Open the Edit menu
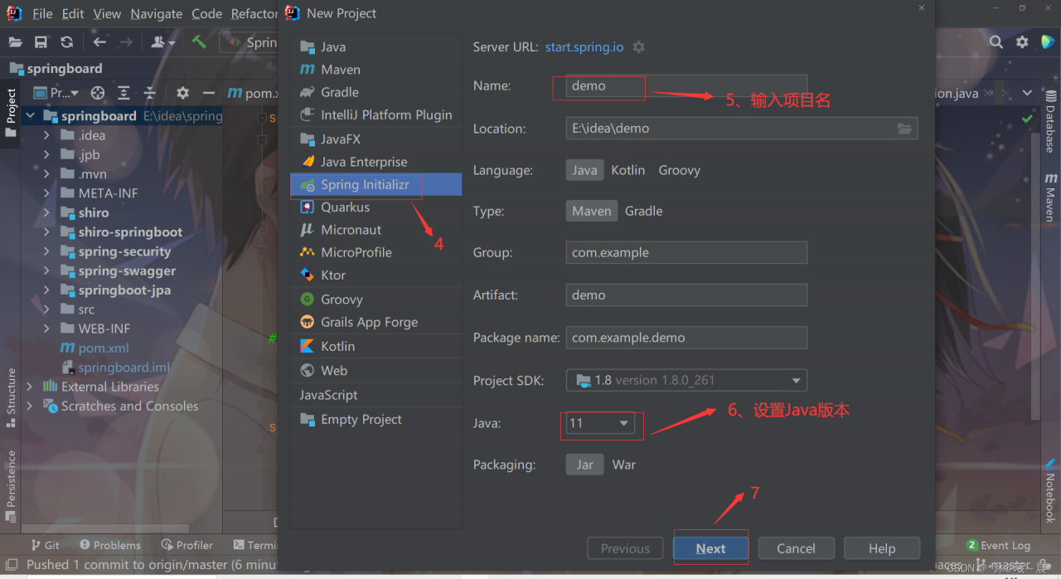Image resolution: width=1061 pixels, height=579 pixels. [x=73, y=13]
